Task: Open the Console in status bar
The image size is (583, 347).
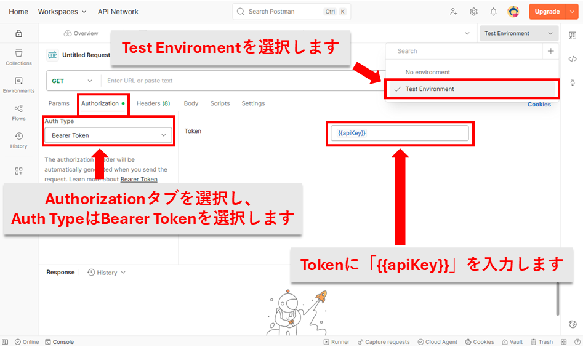Action: pos(60,342)
